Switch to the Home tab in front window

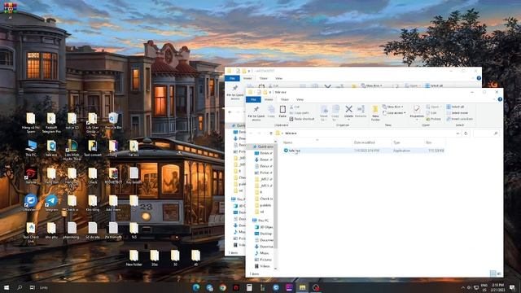[269, 99]
